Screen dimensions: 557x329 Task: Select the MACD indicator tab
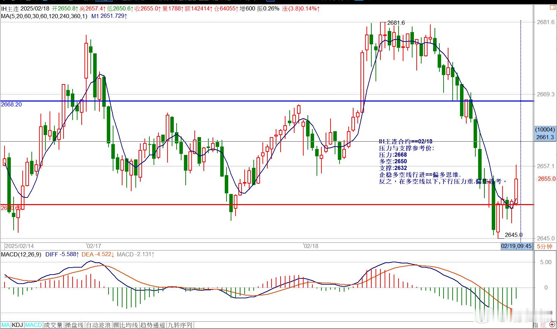(x=34, y=325)
